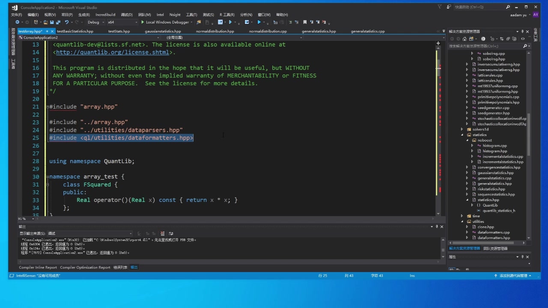Collapse the utilities folder

pyautogui.click(x=462, y=222)
